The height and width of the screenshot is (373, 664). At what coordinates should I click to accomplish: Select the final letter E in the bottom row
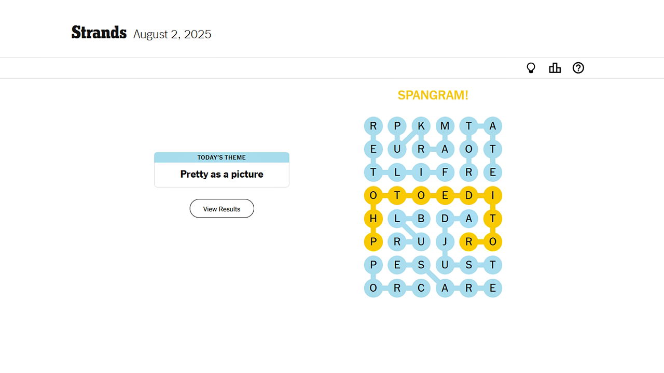point(492,288)
